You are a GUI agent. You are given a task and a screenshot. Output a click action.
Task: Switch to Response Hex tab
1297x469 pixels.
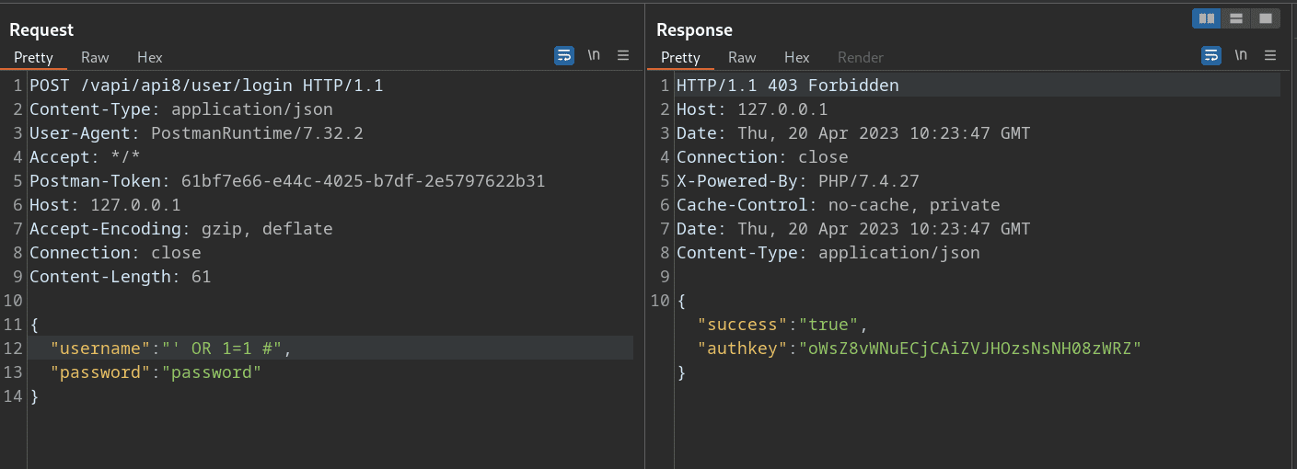[x=797, y=57]
